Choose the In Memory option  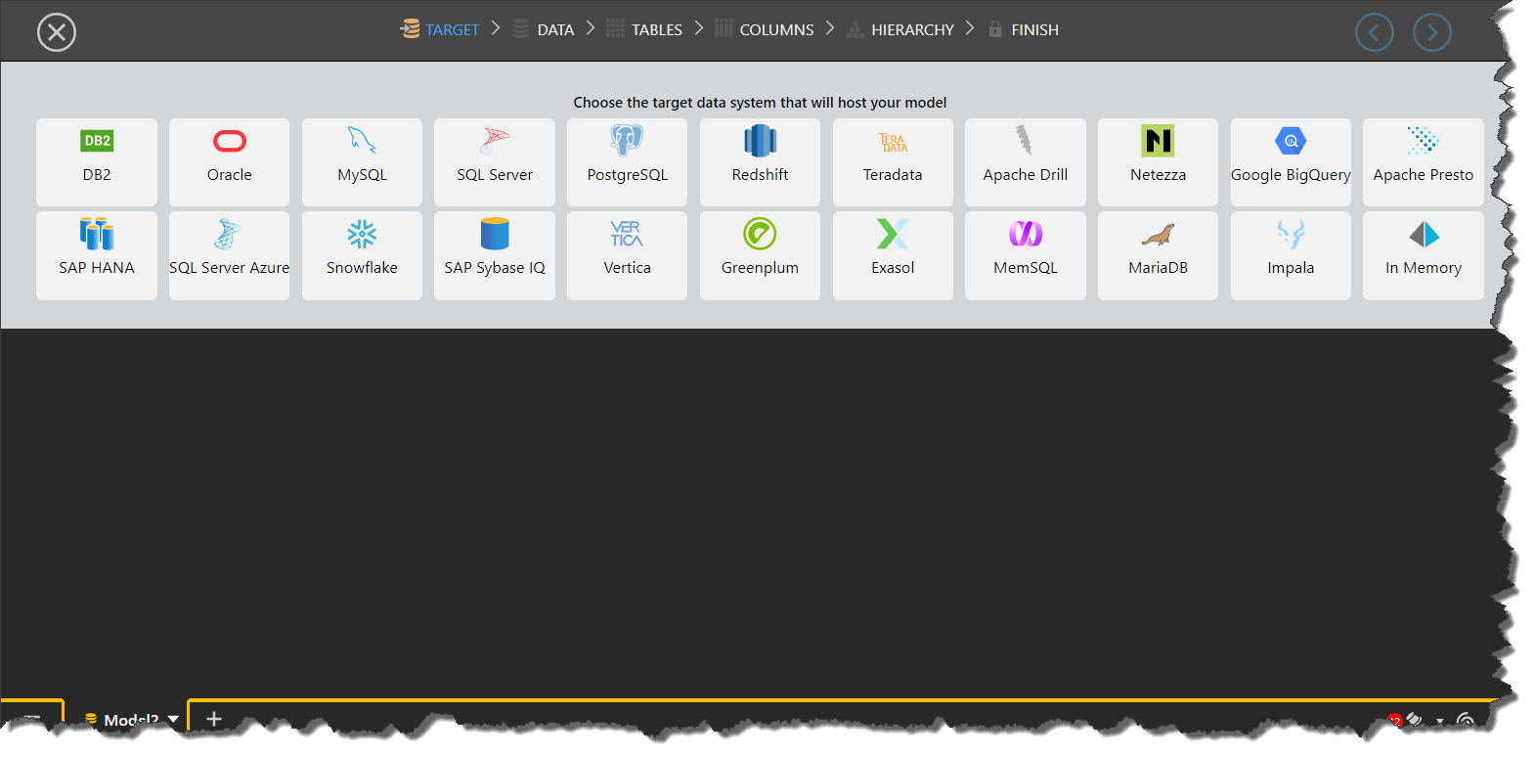point(1423,254)
